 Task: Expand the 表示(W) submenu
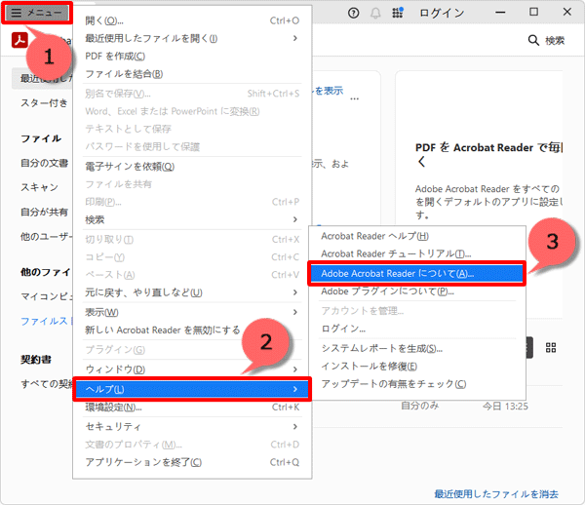pos(192,312)
